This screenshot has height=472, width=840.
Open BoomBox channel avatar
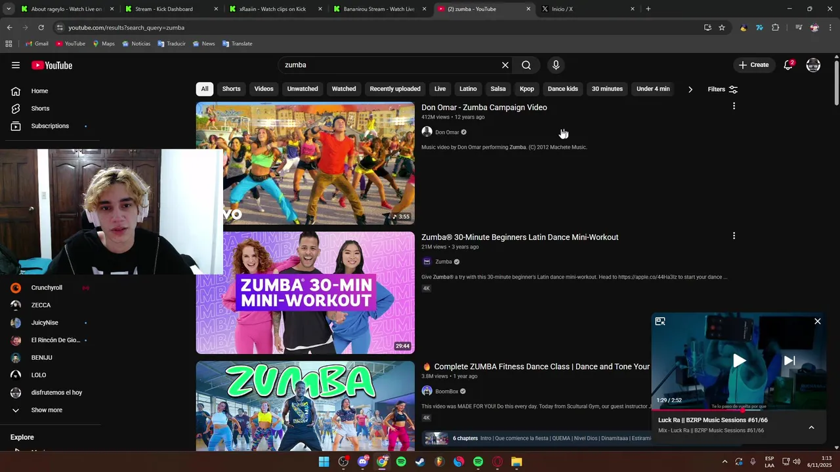427,391
